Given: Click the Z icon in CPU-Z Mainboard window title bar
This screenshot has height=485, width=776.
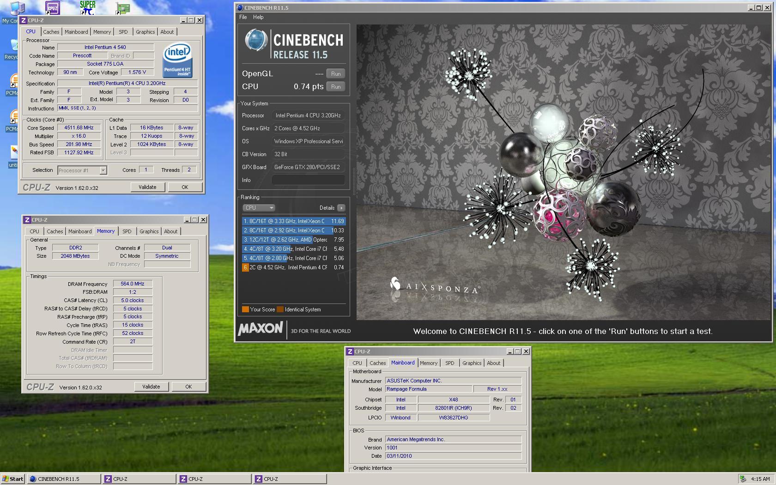Looking at the screenshot, I should coord(350,352).
